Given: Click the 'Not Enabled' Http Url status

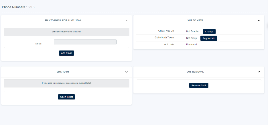Looking at the screenshot, I should pos(193,32).
